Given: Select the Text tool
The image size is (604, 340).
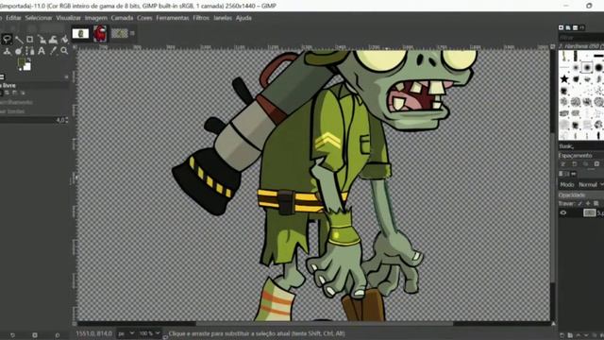Looking at the screenshot, I should pos(42,51).
